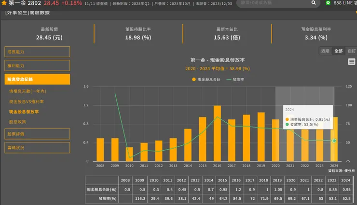Viewport: 357px width, 205px height.
Task: Click the 現金股息合計(元) row header
Action: pyautogui.click(x=102, y=189)
